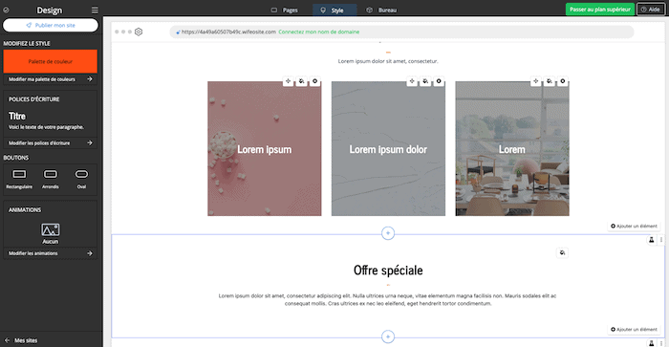669x347 pixels.
Task: Click the stamp icon of the section below Offre spéciale
Action: 652,343
